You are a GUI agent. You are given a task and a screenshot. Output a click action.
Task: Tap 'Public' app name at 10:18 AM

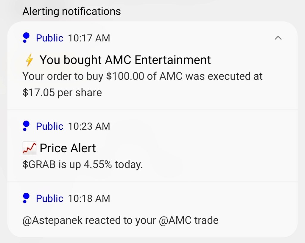(x=50, y=198)
